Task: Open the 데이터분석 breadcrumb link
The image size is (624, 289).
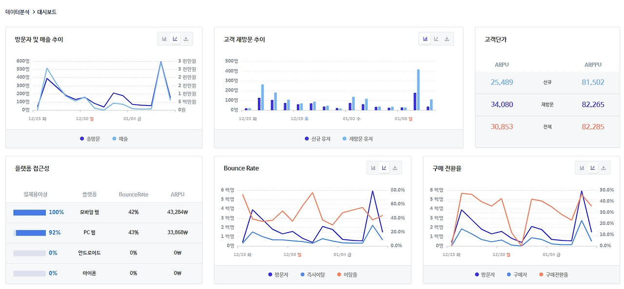Action: [x=18, y=12]
